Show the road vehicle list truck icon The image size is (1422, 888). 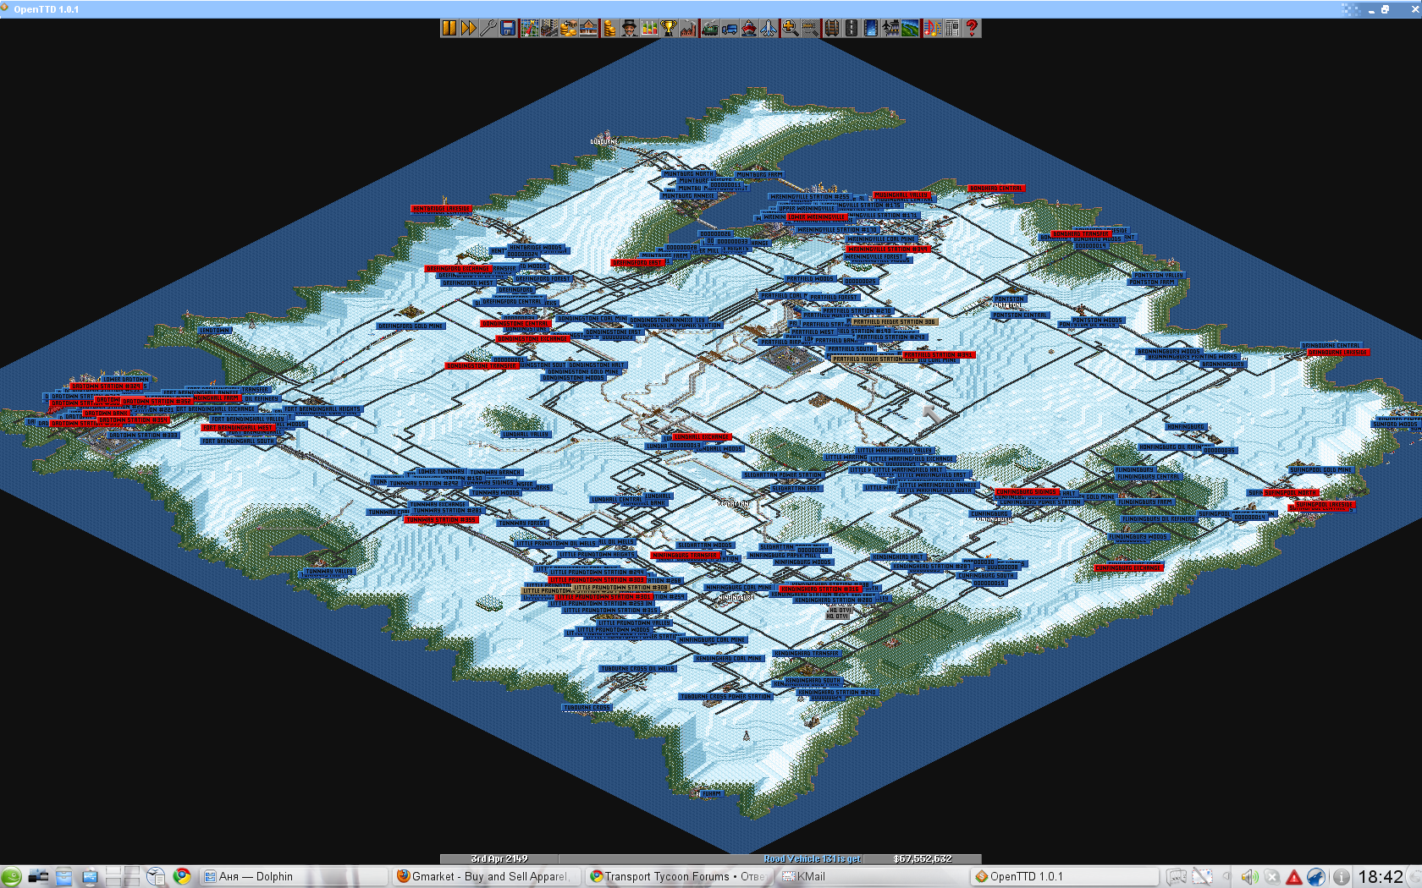click(729, 28)
